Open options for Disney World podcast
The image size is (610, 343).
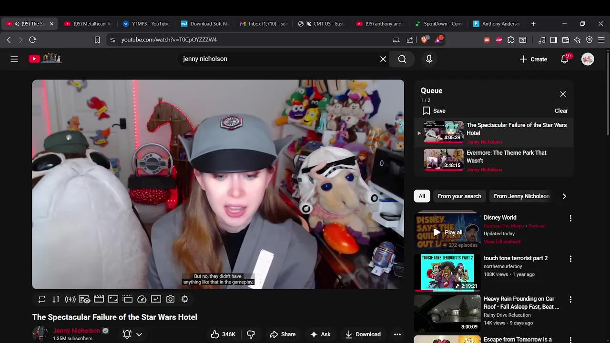pyautogui.click(x=570, y=218)
